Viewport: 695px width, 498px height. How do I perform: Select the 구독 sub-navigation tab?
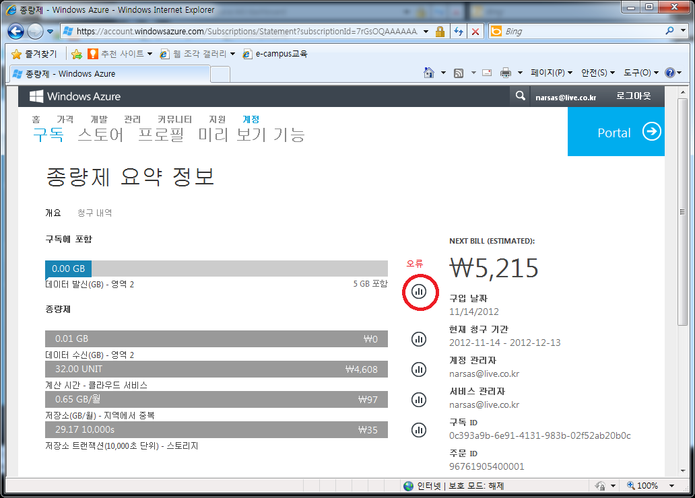click(48, 135)
